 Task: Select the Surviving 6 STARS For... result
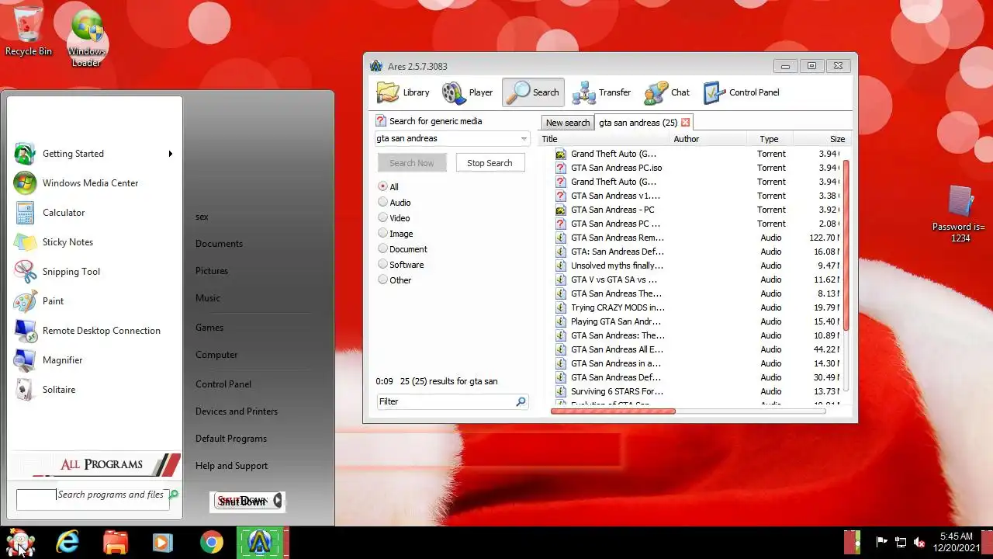[x=617, y=391]
